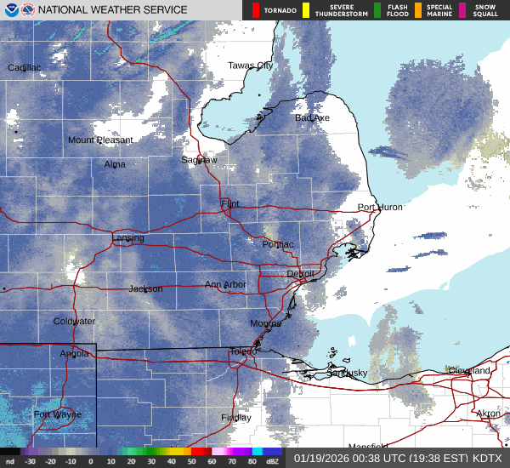Viewport: 510px width, 468px height.
Task: Click the Detroit city label
Action: pyautogui.click(x=300, y=274)
